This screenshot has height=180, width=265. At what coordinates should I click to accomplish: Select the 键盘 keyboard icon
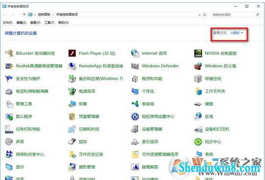pyautogui.click(x=198, y=104)
